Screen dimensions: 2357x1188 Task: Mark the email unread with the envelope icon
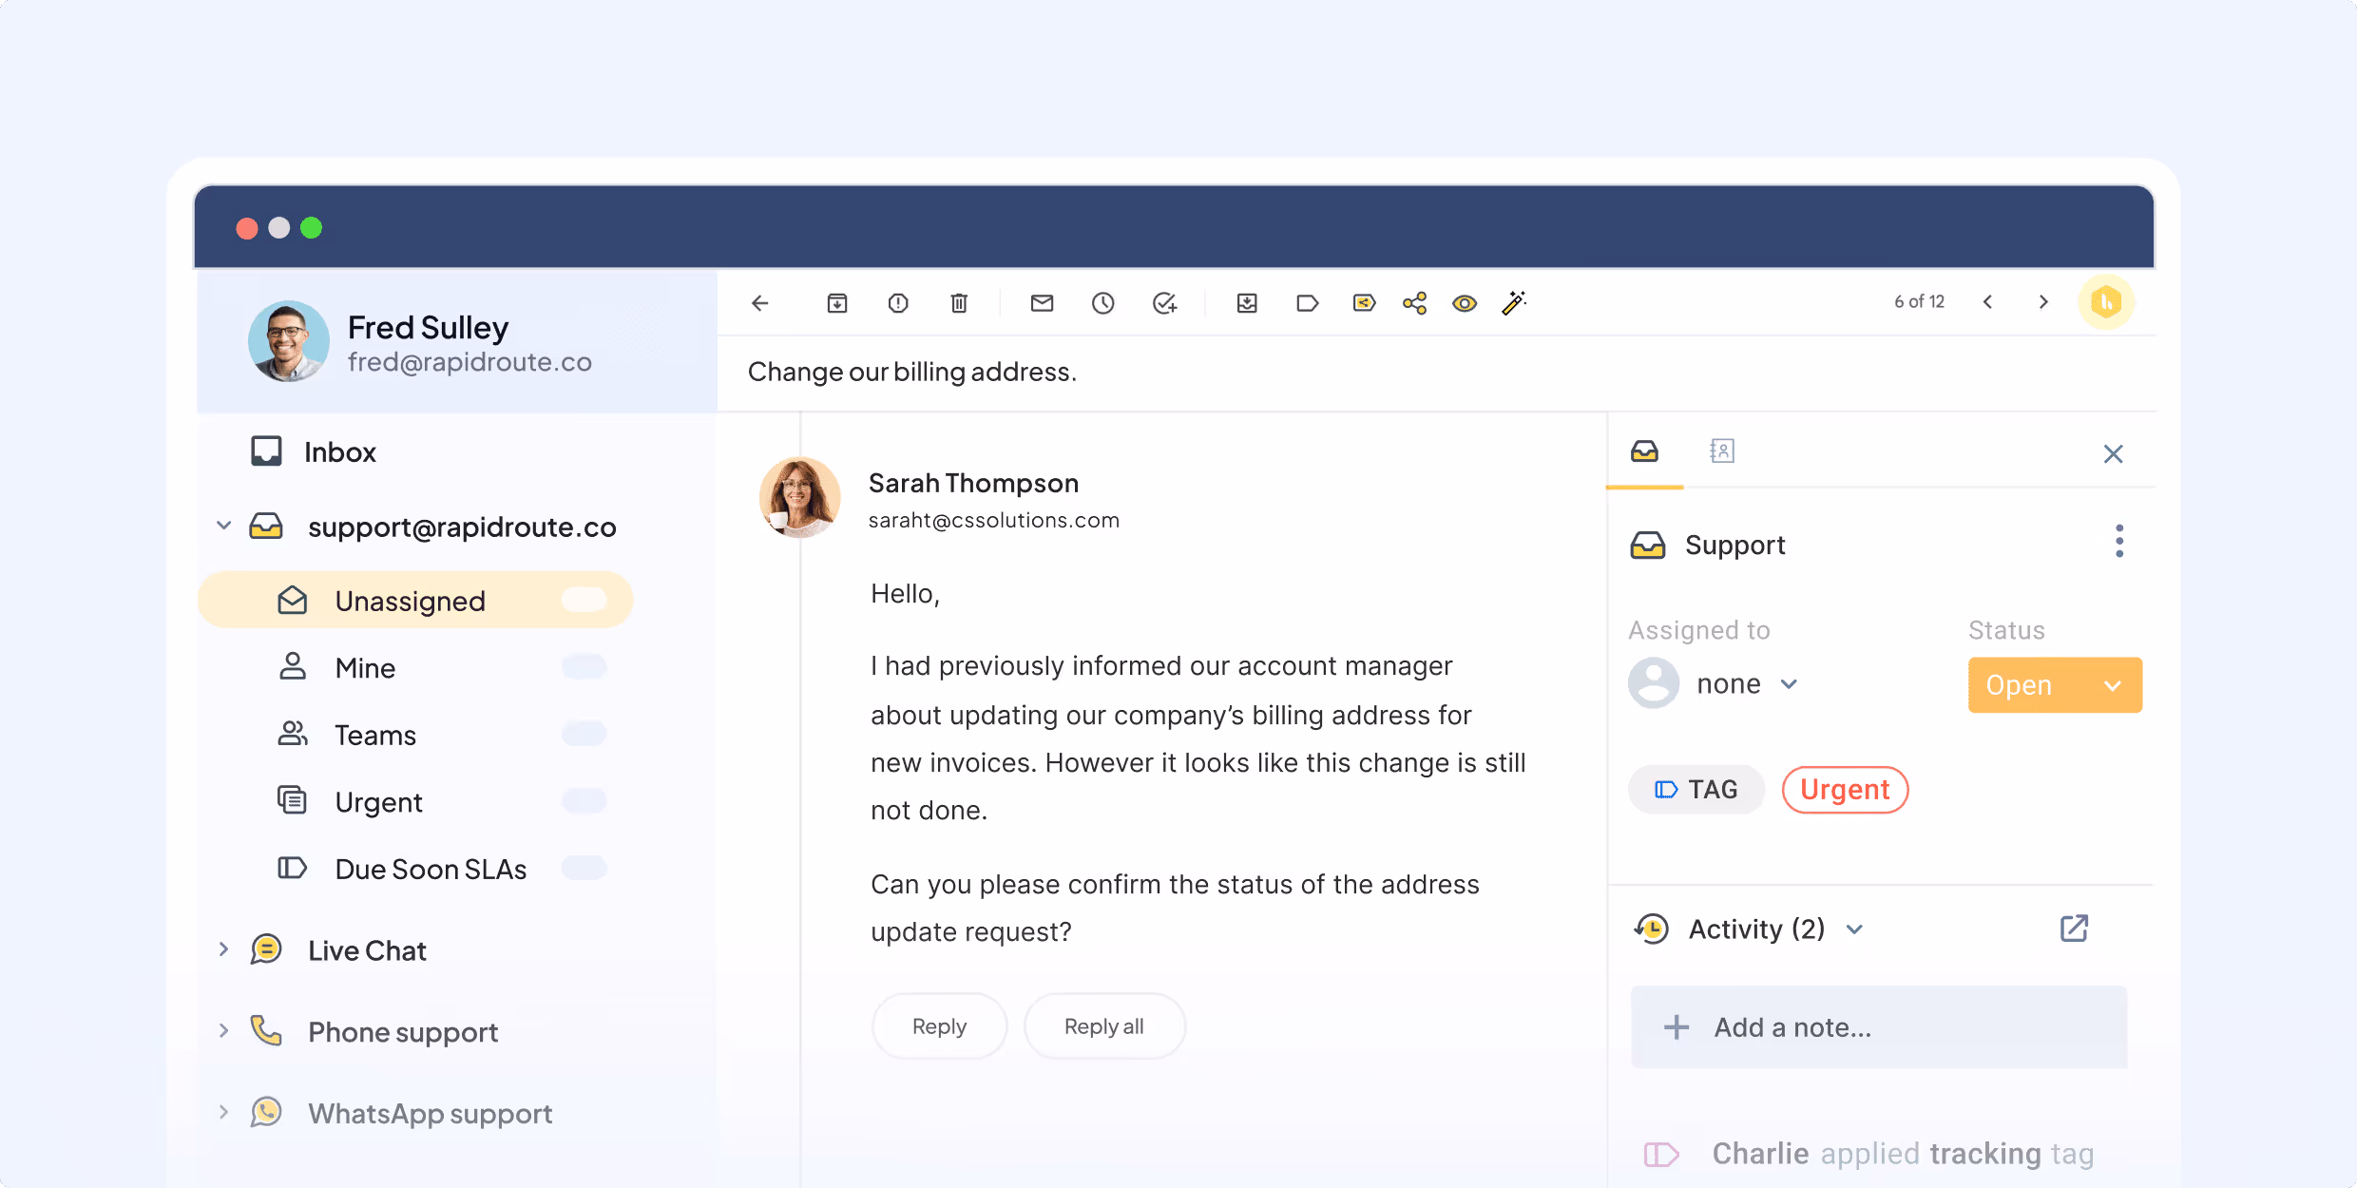point(1042,302)
